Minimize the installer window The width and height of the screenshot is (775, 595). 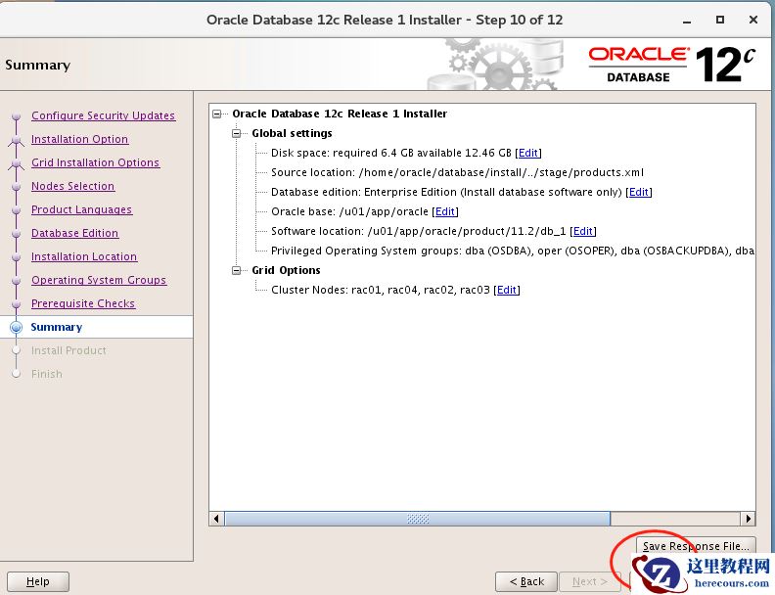pos(687,21)
